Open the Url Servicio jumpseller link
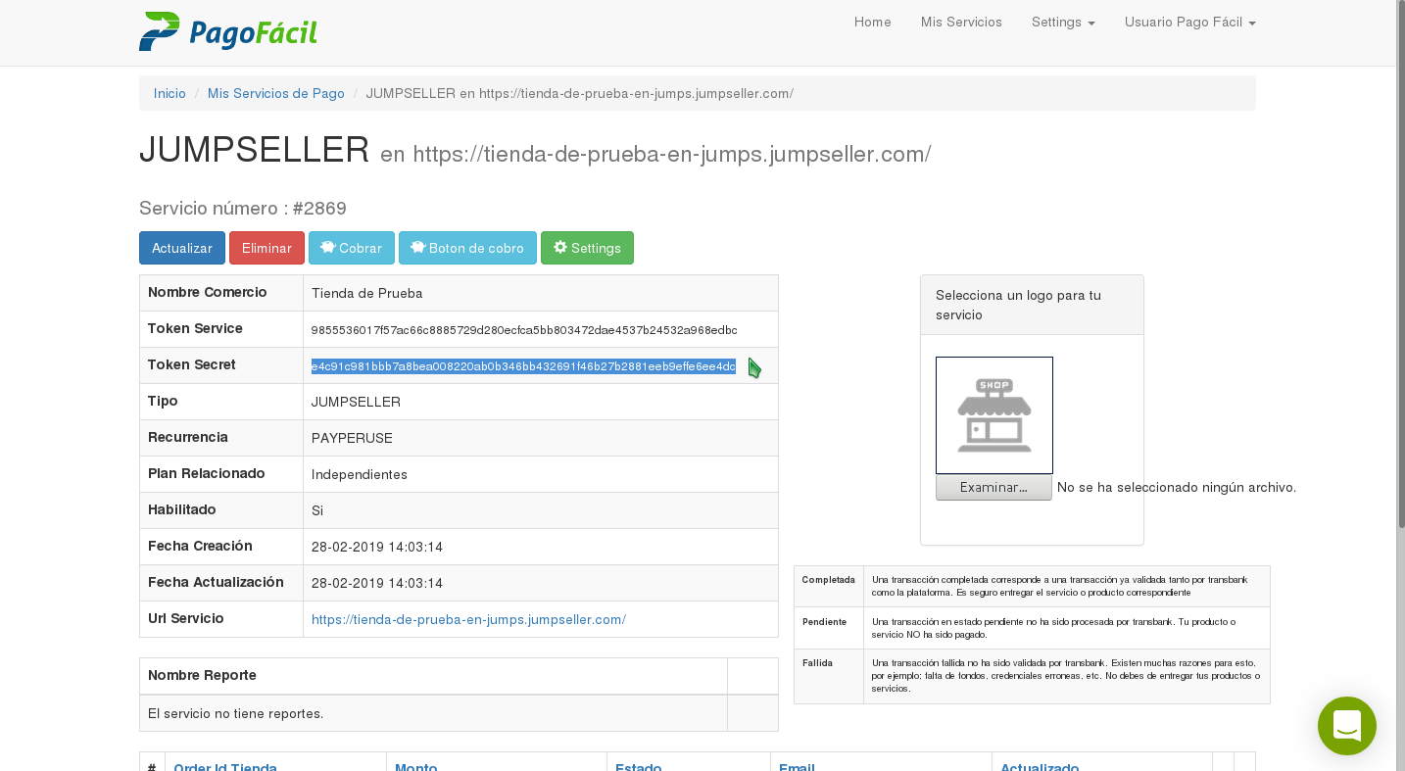This screenshot has height=771, width=1405. 468,619
